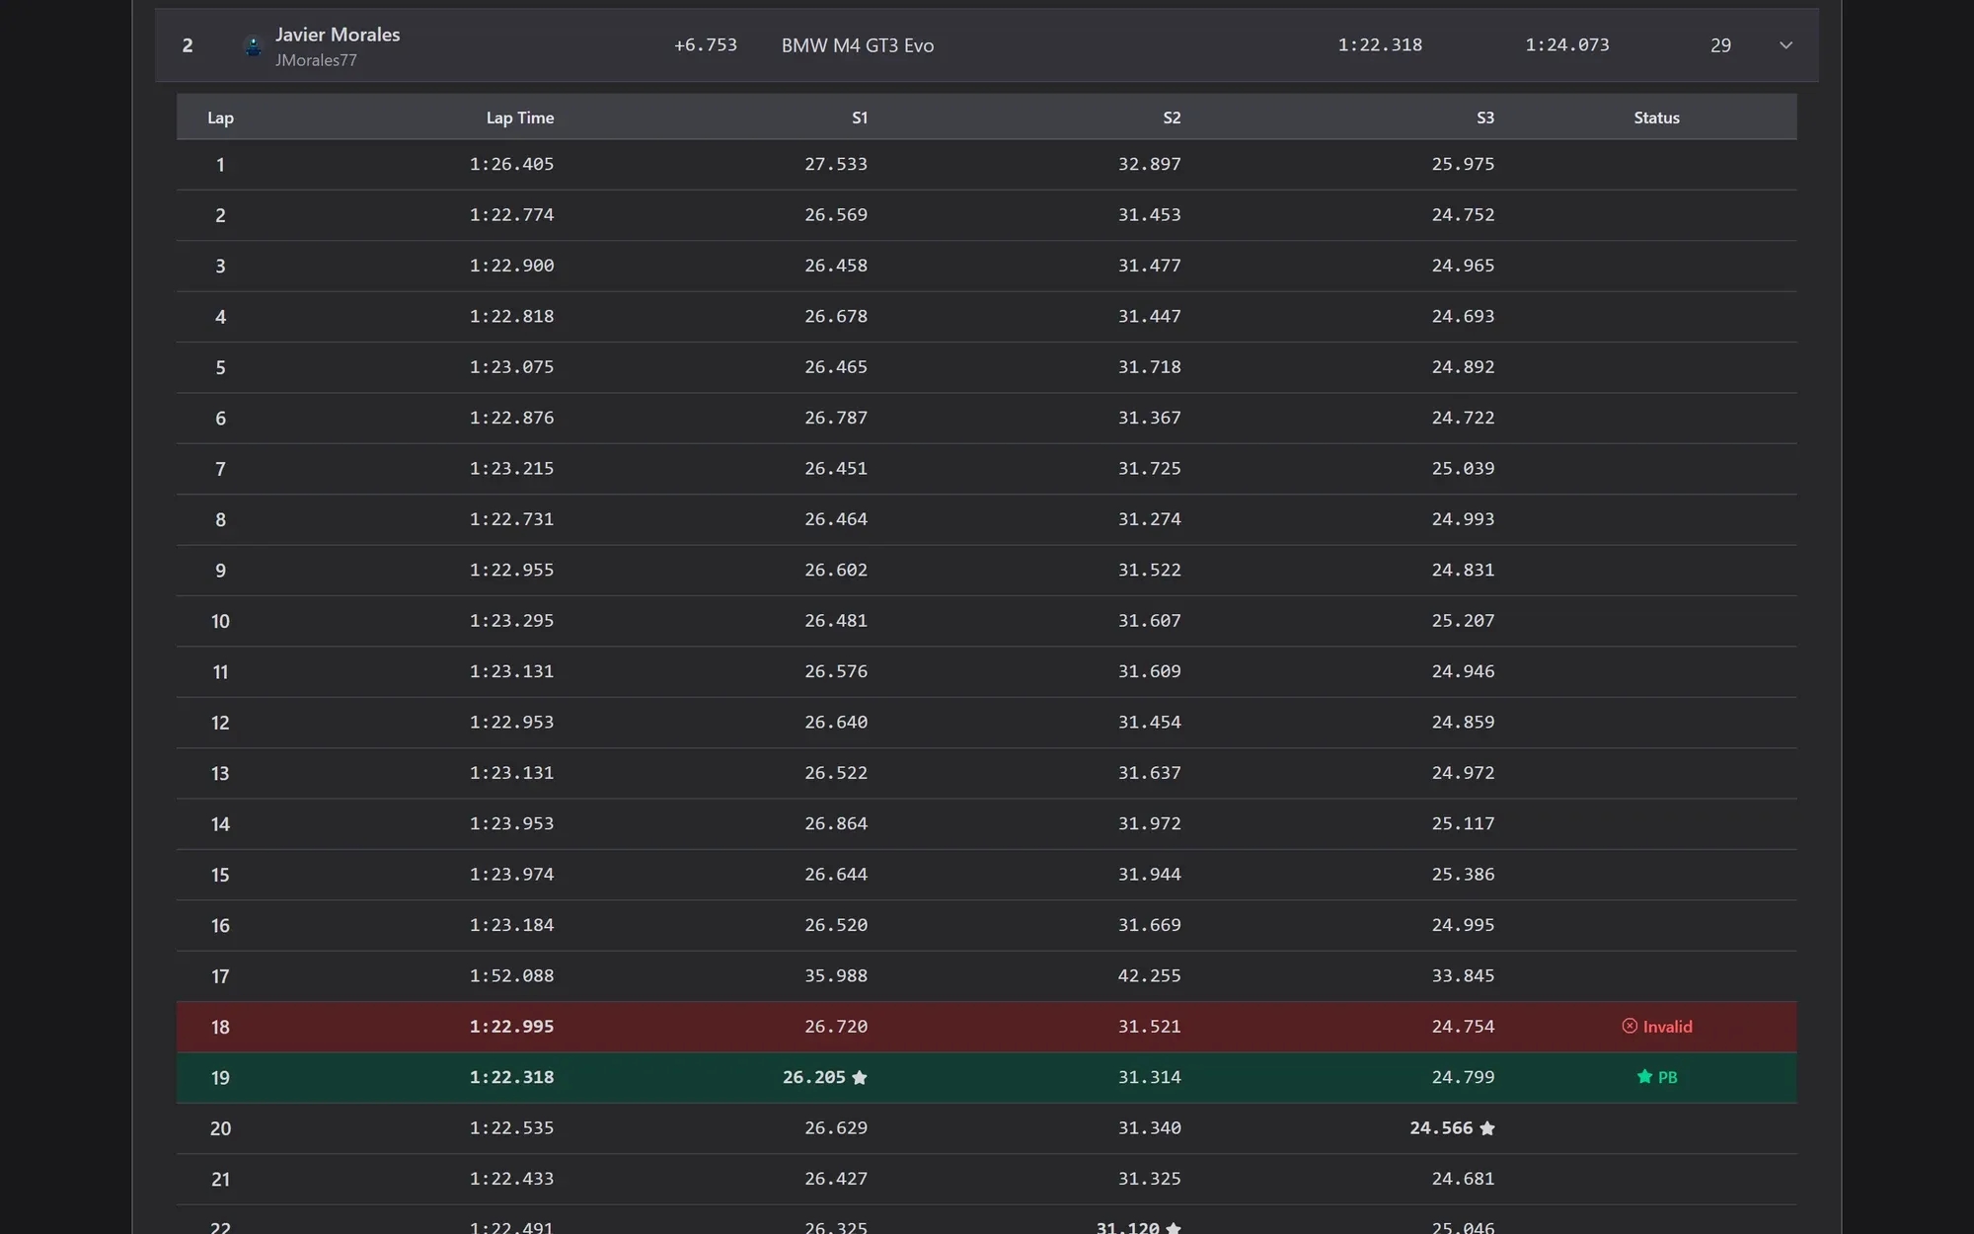Select lap time 1:23.953
Viewport: 1974px width, 1234px height.
[x=511, y=824]
